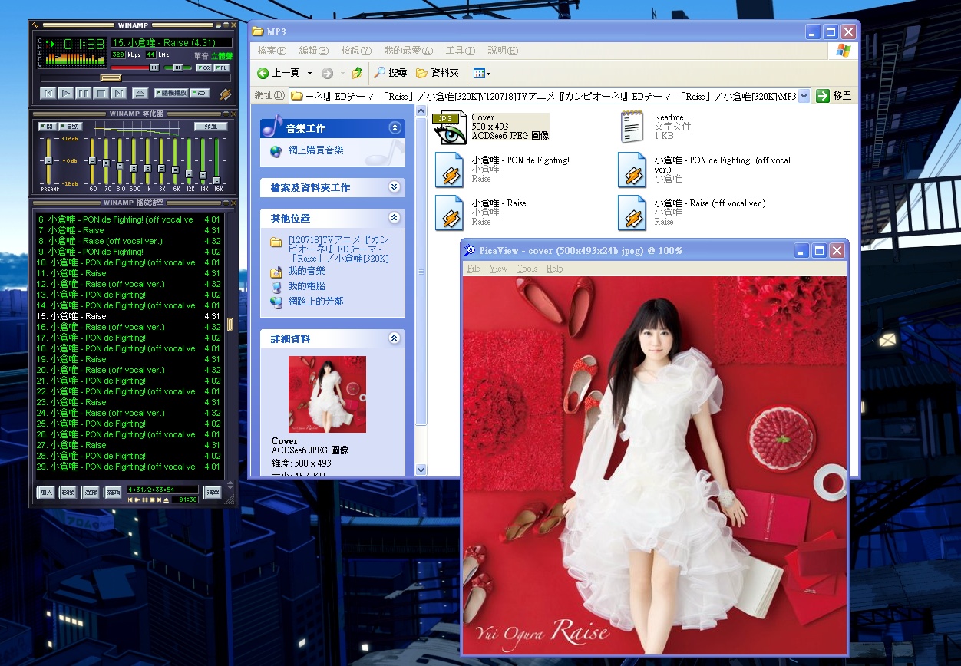Select the Cover JPEG file icon

pyautogui.click(x=449, y=128)
